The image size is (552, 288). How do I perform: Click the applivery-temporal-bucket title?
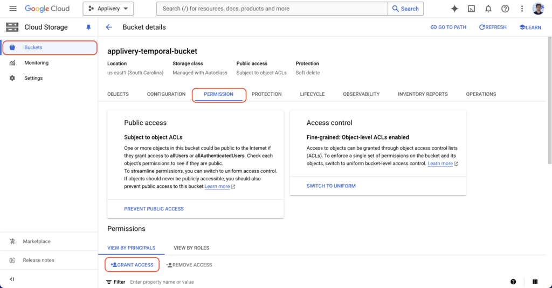[x=152, y=51]
